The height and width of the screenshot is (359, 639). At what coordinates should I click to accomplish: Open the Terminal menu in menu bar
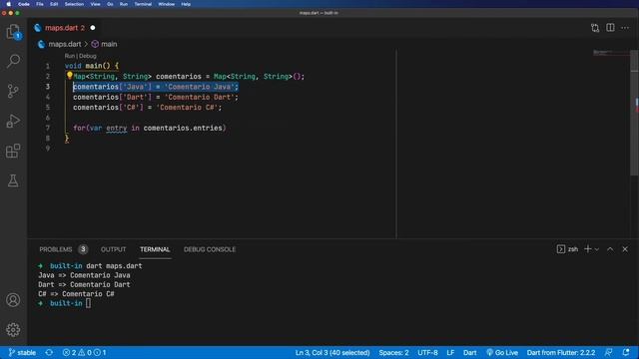point(143,4)
